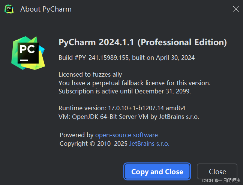The image size is (243, 185).
Task: Click the Copy and Close button
Action: (157, 172)
